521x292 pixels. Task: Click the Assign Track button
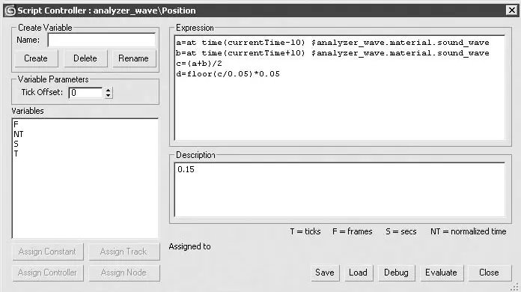124,252
